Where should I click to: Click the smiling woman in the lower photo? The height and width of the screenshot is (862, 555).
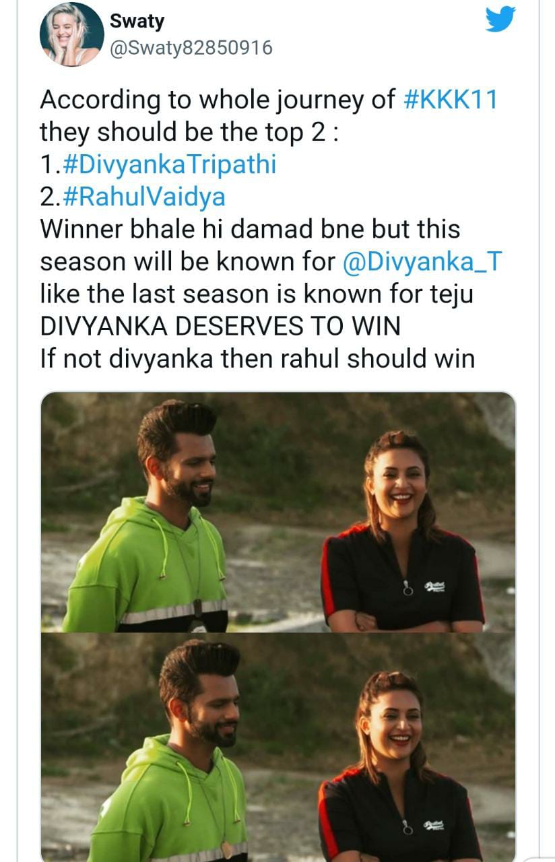(x=401, y=768)
